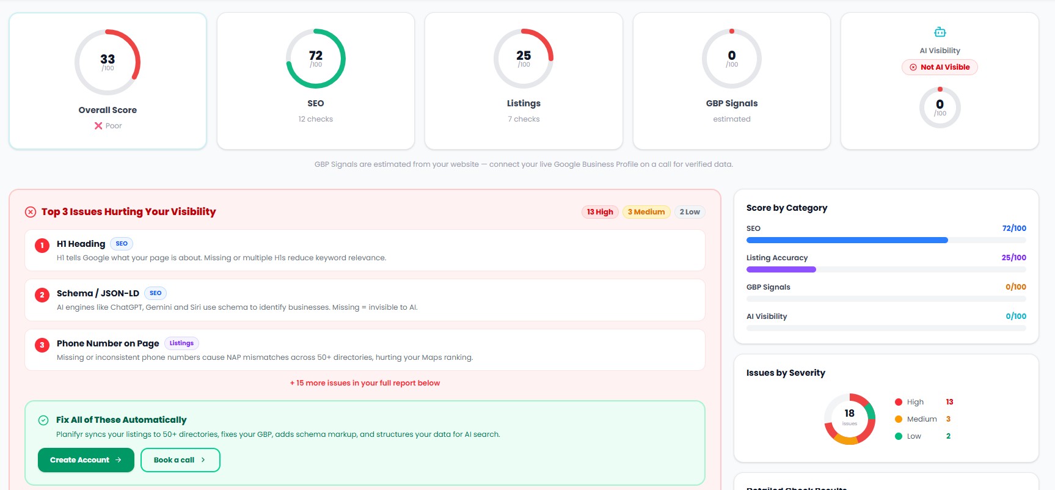Click the number 1 badge for H1 Heading
This screenshot has width=1055, height=490.
[42, 246]
